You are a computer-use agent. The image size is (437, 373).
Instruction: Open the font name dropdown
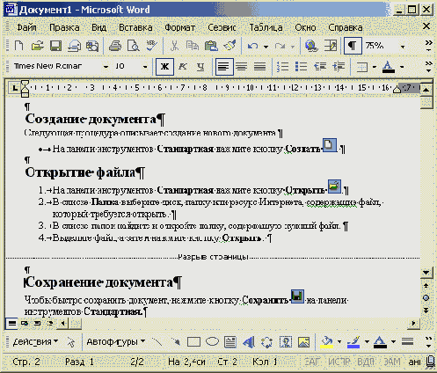pyautogui.click(x=106, y=67)
